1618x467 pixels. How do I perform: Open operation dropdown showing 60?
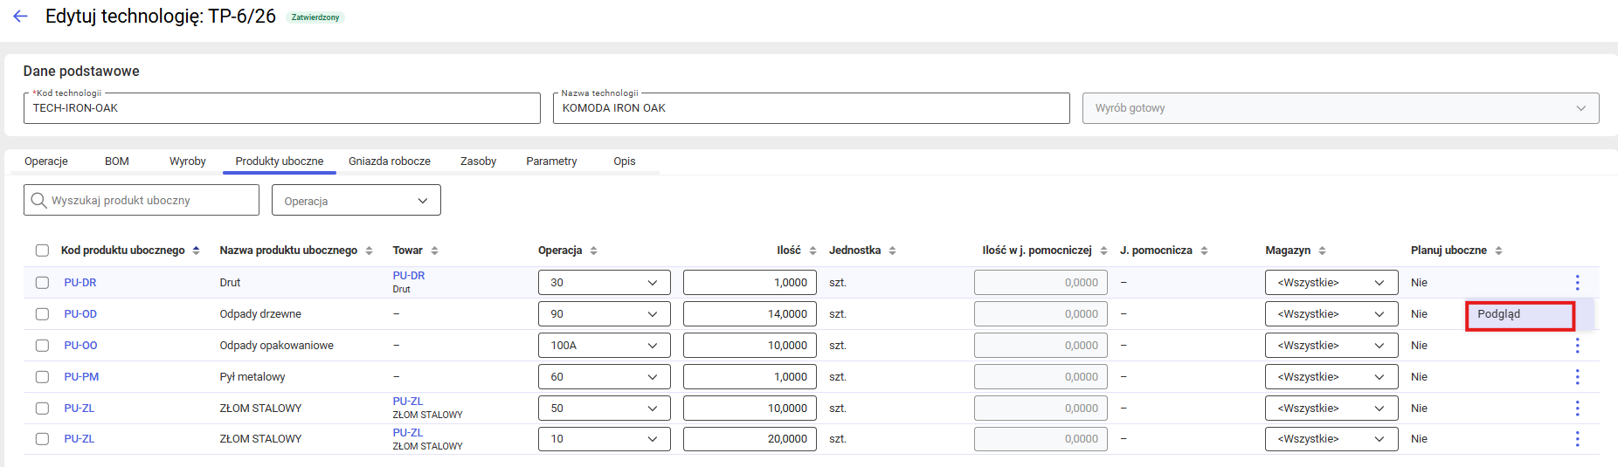pyautogui.click(x=604, y=377)
